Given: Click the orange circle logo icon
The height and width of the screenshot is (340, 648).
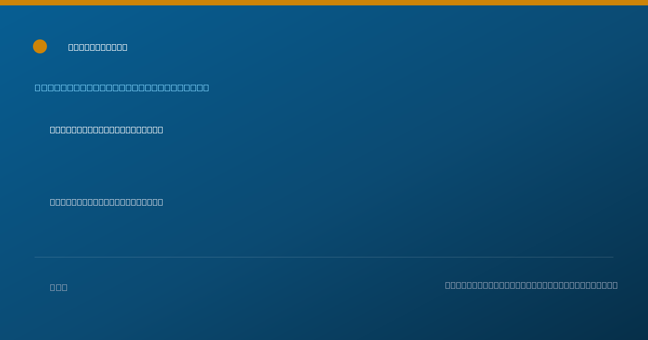Looking at the screenshot, I should coord(40,46).
